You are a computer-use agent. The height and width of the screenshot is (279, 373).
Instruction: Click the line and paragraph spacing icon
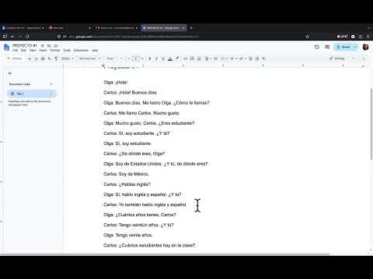point(216,59)
